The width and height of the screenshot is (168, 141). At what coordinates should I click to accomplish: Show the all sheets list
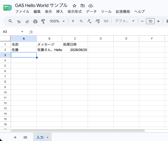point(25,137)
